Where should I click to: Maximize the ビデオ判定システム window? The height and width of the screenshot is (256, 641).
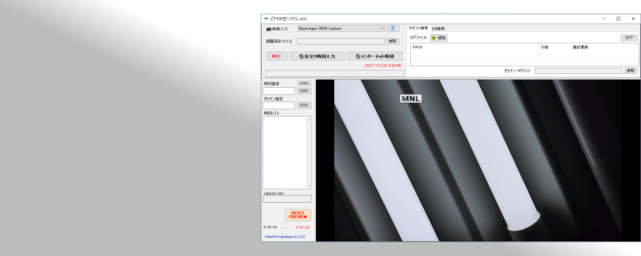619,19
